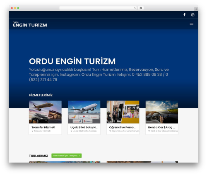
Task: Open the Öğrenci ve Personel card image
Action: pyautogui.click(x=123, y=112)
